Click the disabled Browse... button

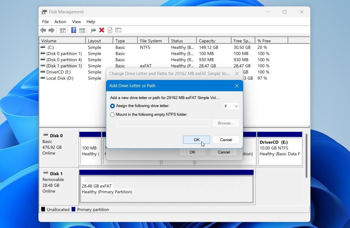(226, 123)
